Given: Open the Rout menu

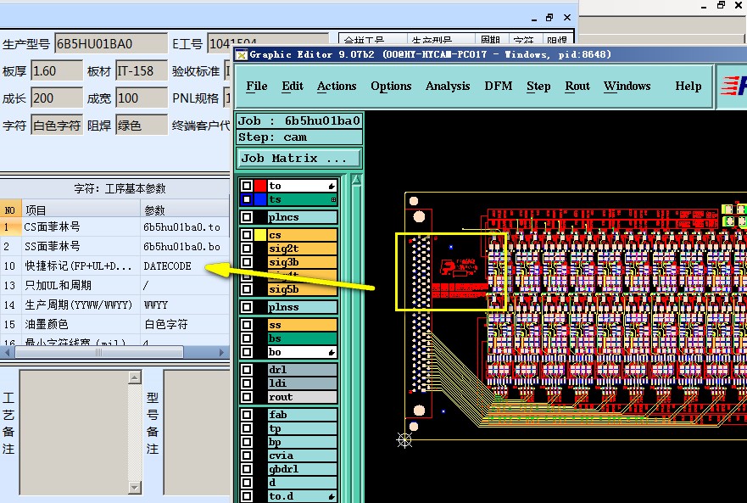Looking at the screenshot, I should point(577,86).
